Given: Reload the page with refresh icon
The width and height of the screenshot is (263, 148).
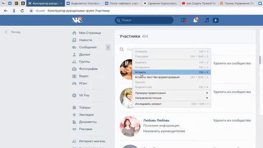Looking at the screenshot, I should click(22, 11).
